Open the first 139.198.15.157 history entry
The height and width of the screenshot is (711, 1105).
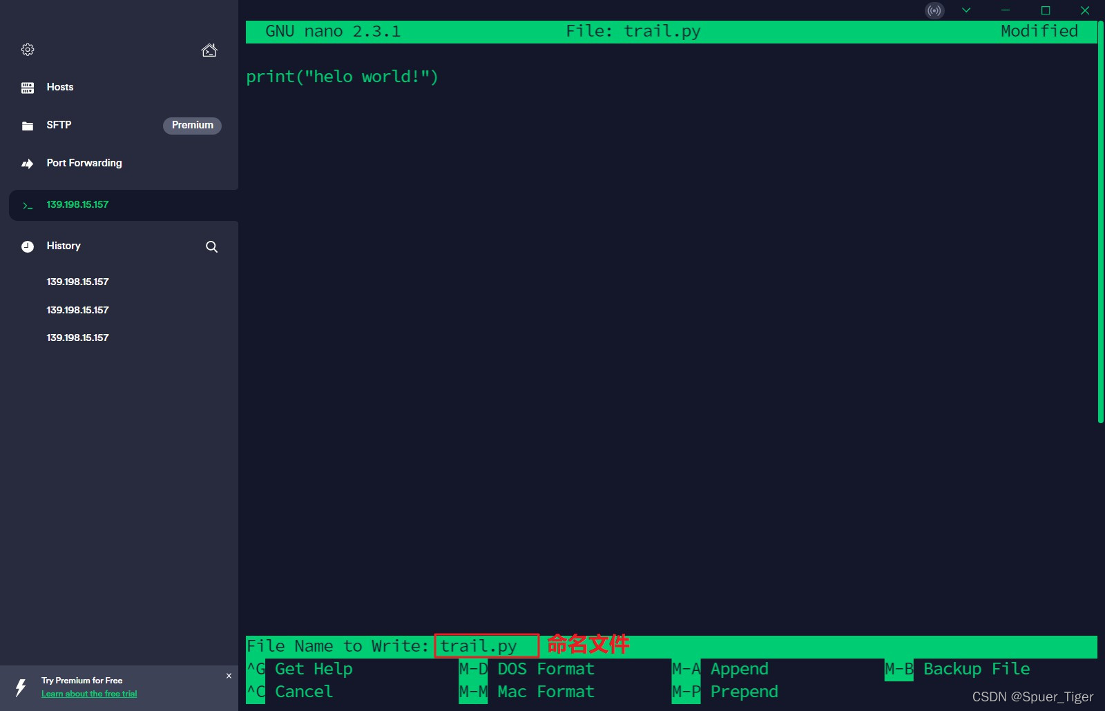[77, 282]
